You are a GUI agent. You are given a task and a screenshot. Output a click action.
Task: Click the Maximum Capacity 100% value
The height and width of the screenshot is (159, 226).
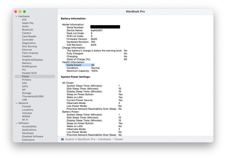pyautogui.click(x=95, y=71)
